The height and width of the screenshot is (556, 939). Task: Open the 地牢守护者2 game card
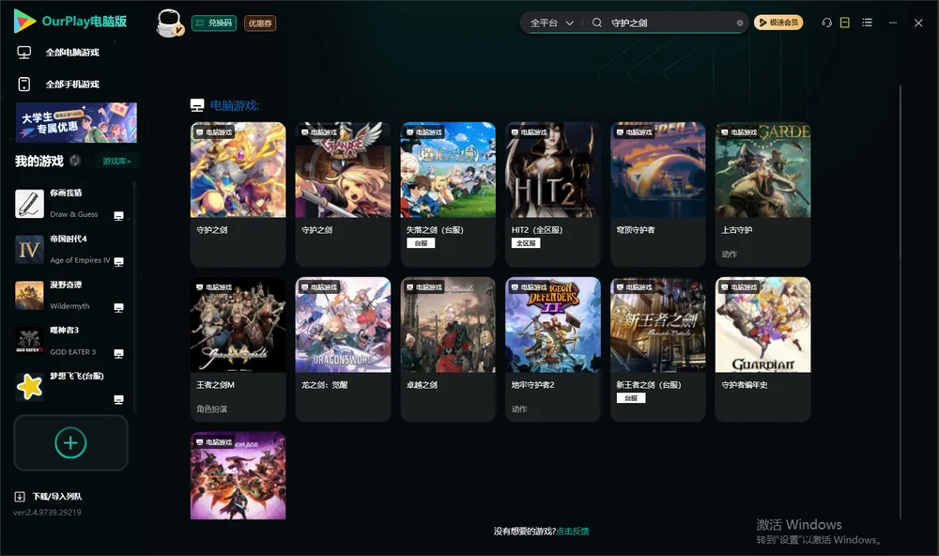pyautogui.click(x=553, y=349)
